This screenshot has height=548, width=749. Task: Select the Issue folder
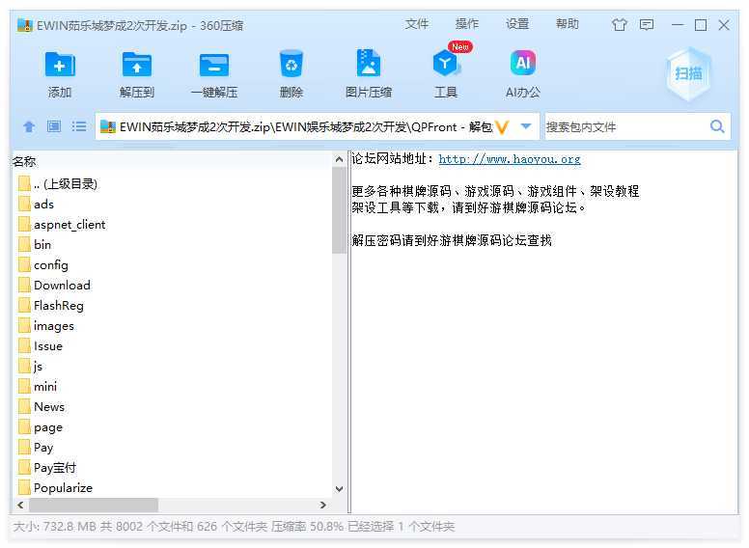click(41, 346)
